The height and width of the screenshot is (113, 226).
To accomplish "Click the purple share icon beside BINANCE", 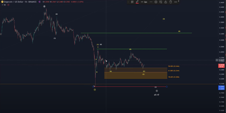I will click(x=39, y=2).
